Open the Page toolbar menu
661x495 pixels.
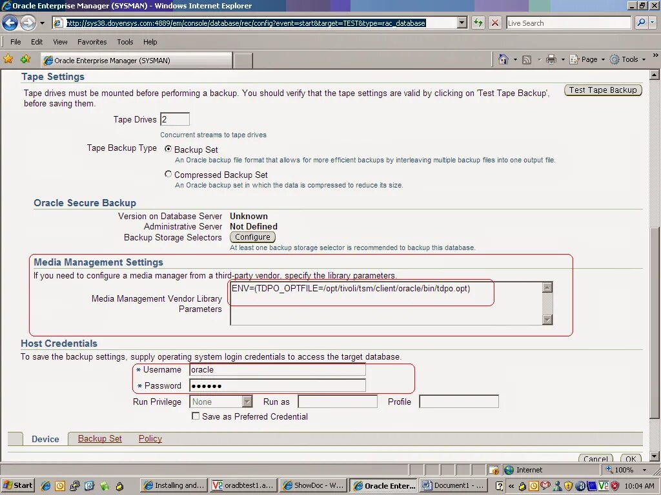(587, 59)
